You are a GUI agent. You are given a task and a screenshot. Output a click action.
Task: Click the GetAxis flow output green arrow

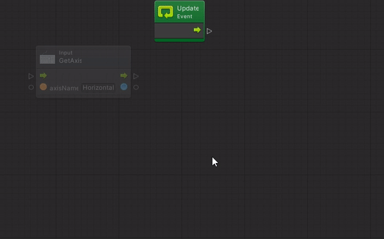tap(124, 75)
